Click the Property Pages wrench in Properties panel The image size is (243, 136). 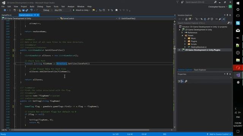click(x=186, y=81)
